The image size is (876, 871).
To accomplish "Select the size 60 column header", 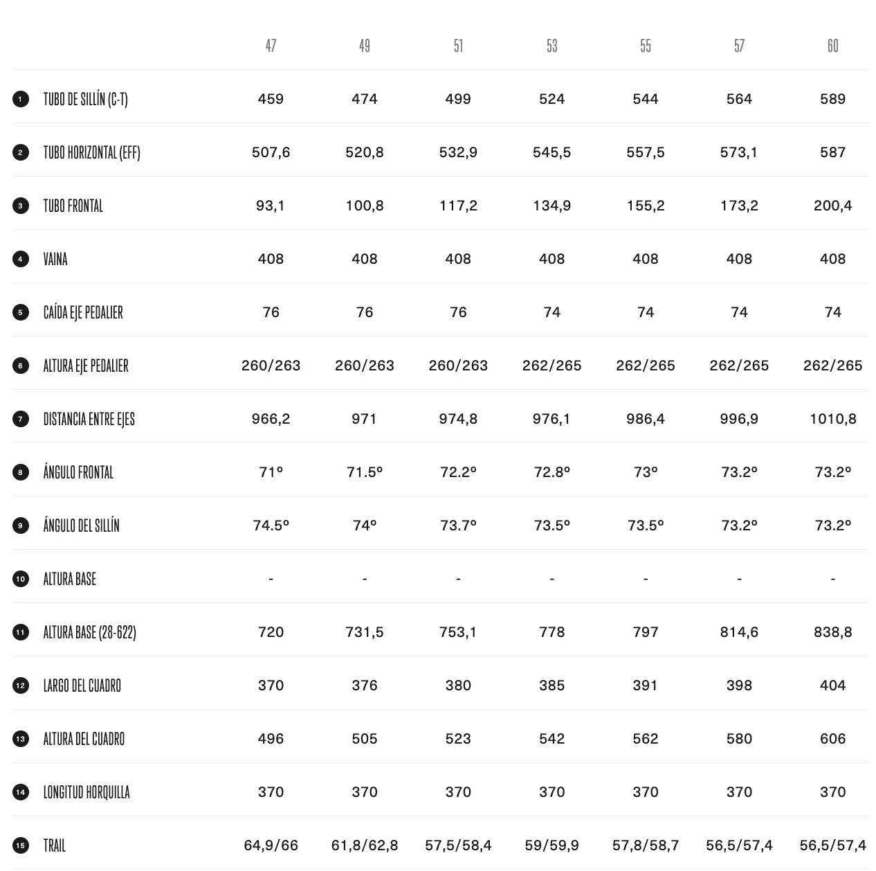I will coord(832,46).
